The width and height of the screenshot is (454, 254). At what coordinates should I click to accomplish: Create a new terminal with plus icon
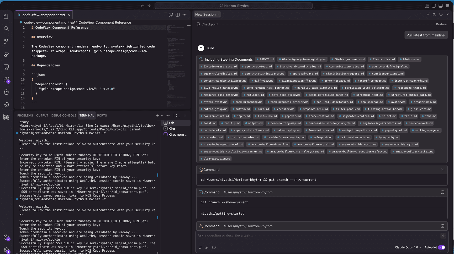157,115
